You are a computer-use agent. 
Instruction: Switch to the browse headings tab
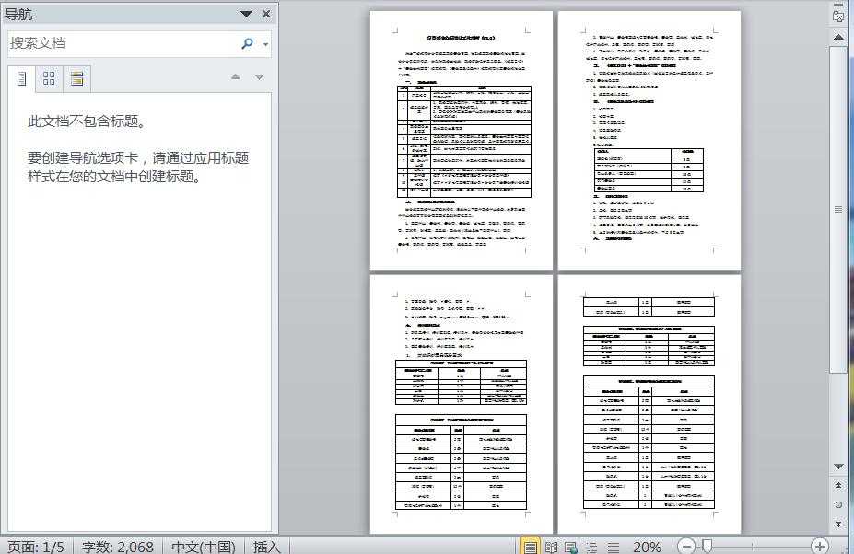(x=22, y=78)
